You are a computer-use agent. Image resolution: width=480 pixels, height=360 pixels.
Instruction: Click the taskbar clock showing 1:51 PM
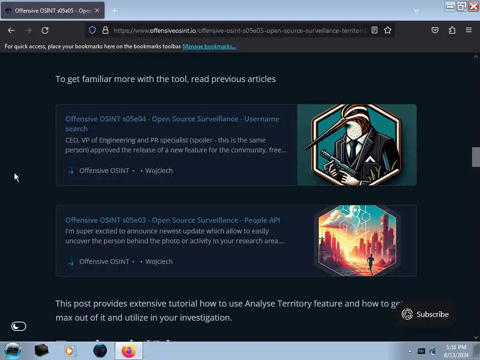point(456,351)
